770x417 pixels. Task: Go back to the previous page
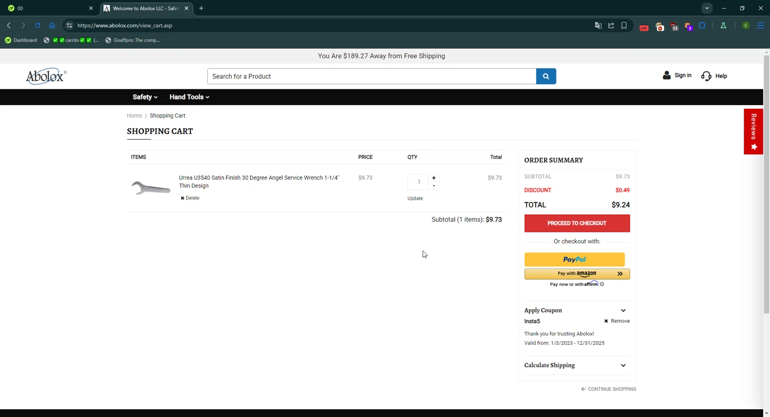(x=9, y=25)
